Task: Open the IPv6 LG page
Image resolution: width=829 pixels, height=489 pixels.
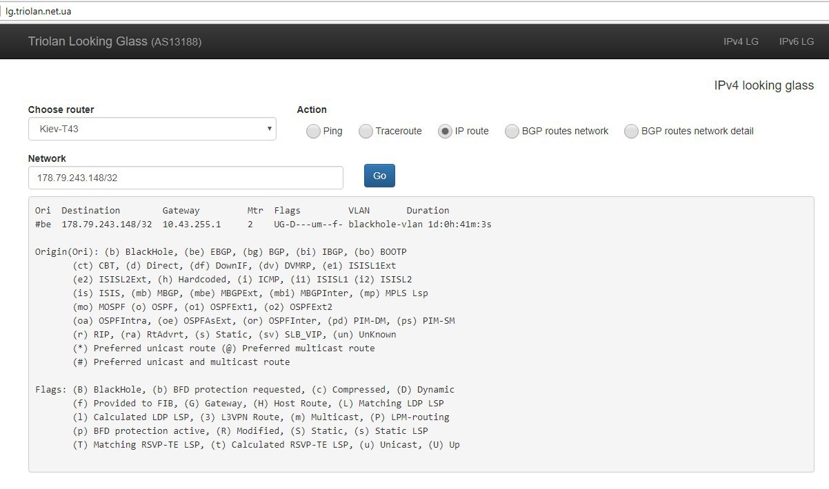Action: click(x=797, y=41)
